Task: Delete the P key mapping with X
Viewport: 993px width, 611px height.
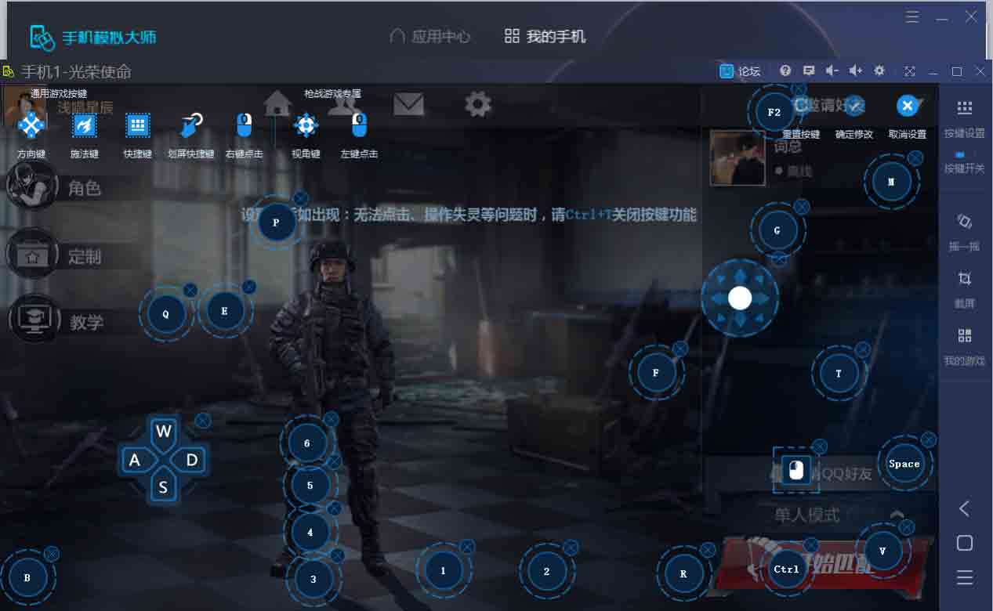Action: click(x=300, y=198)
